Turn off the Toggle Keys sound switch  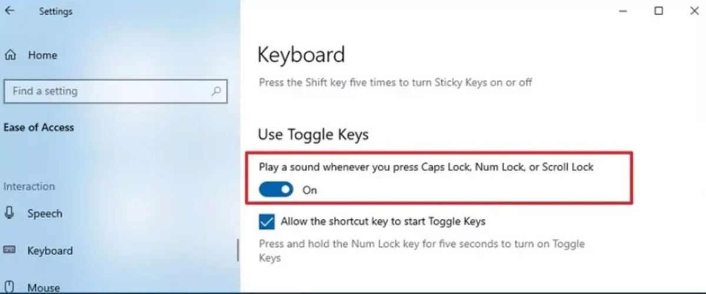click(277, 190)
